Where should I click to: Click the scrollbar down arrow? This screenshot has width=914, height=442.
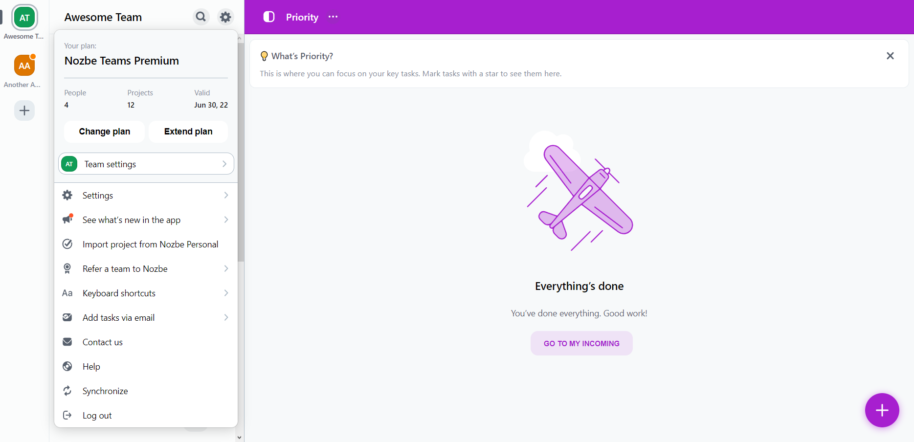point(240,438)
